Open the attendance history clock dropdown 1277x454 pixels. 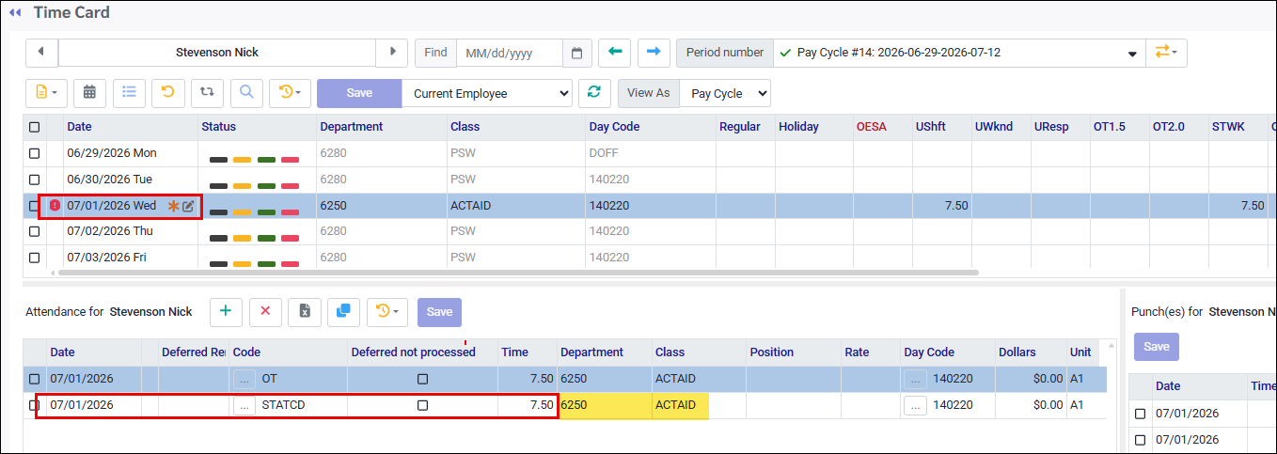[x=387, y=311]
